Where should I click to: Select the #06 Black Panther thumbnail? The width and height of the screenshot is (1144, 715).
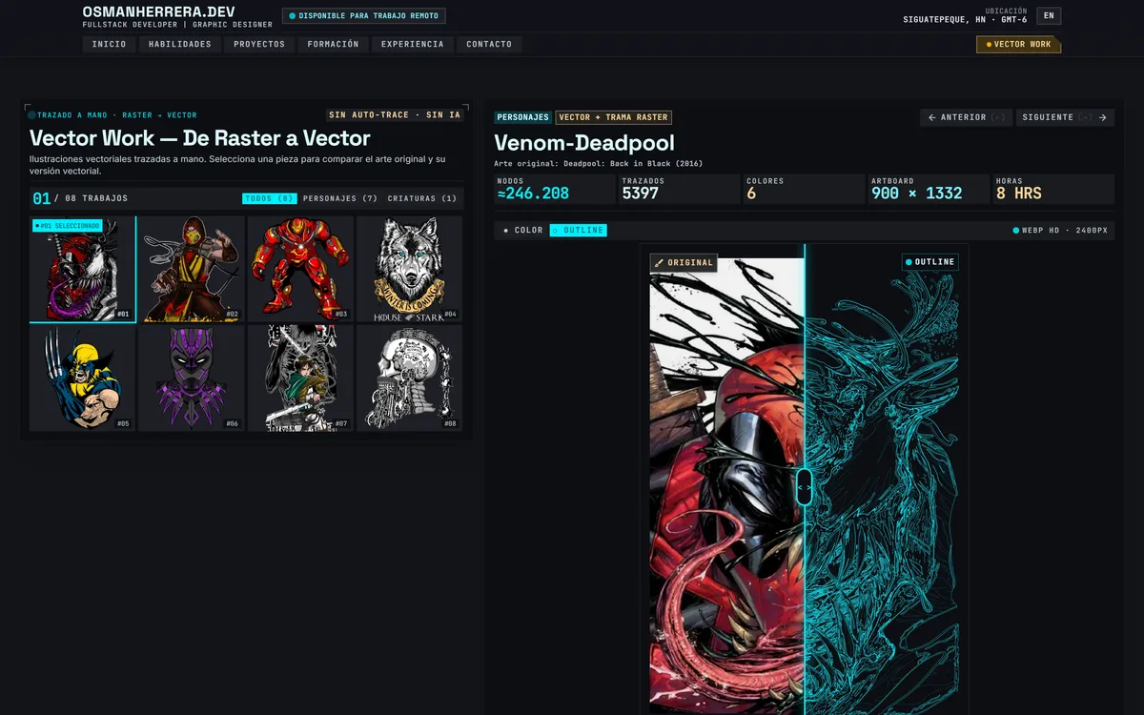tap(192, 378)
